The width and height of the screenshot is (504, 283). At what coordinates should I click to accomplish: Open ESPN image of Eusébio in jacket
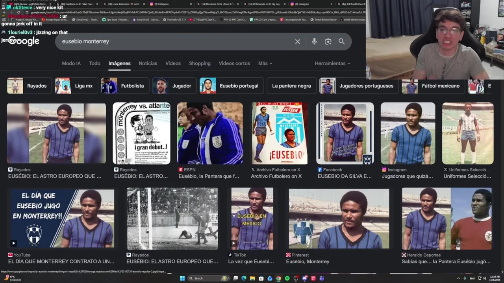pyautogui.click(x=210, y=133)
